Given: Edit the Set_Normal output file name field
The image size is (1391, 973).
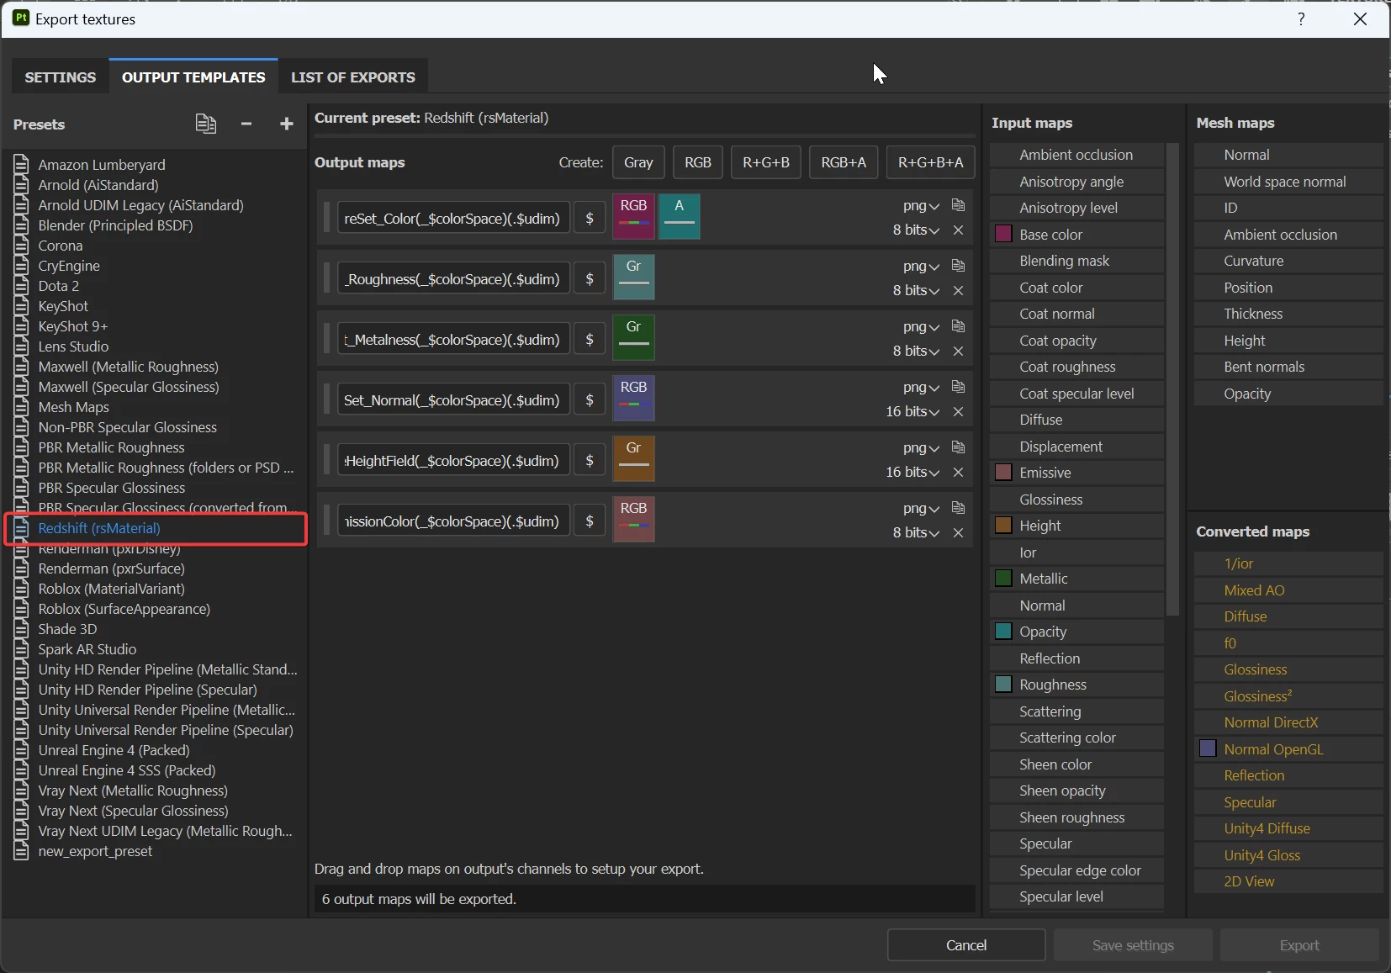Looking at the screenshot, I should [454, 399].
